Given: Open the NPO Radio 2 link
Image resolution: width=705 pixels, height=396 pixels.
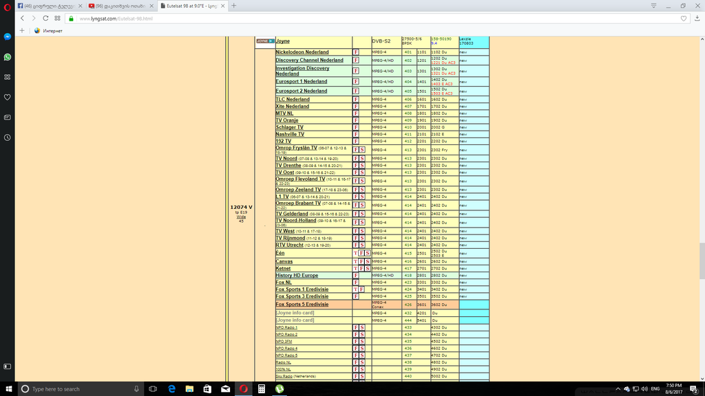Looking at the screenshot, I should click(286, 335).
